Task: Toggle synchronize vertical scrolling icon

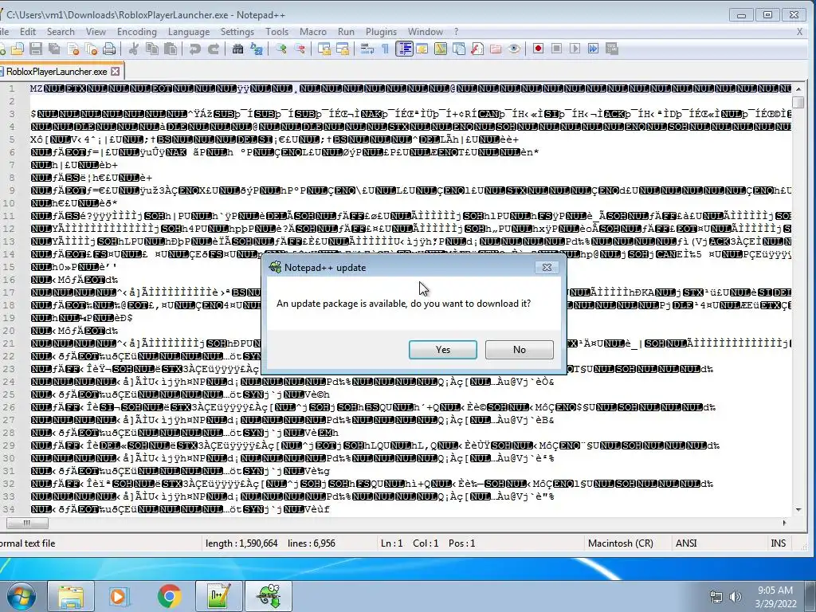Action: [324, 49]
